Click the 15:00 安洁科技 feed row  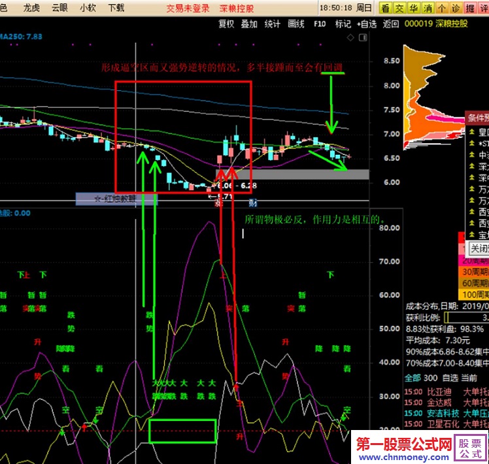[x=447, y=414]
